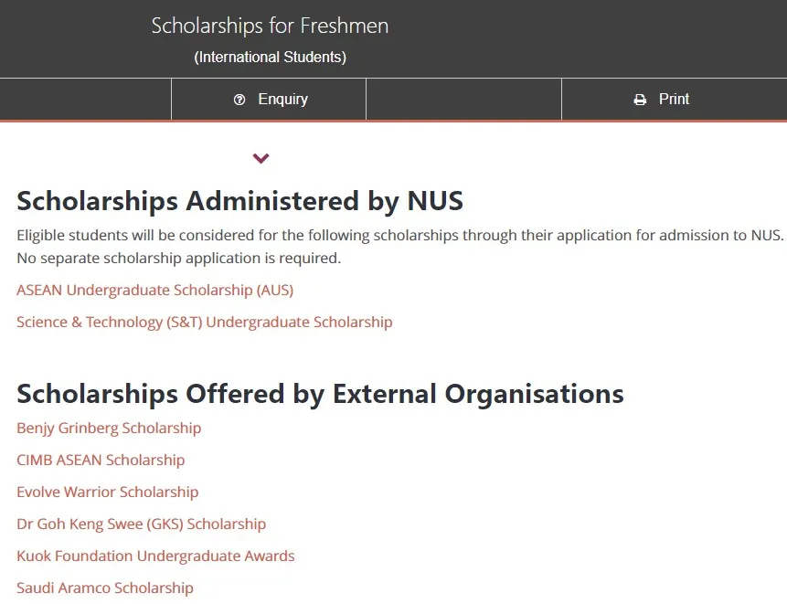Image resolution: width=787 pixels, height=604 pixels.
Task: Click the empty cell between Enquiry and Print
Action: click(x=463, y=100)
